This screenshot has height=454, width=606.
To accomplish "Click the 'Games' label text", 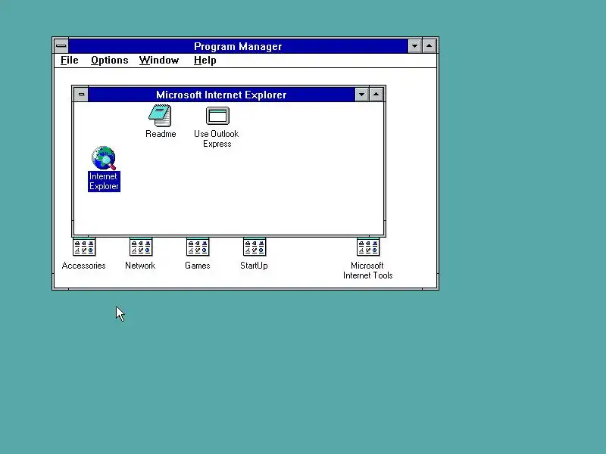I will 198,266.
